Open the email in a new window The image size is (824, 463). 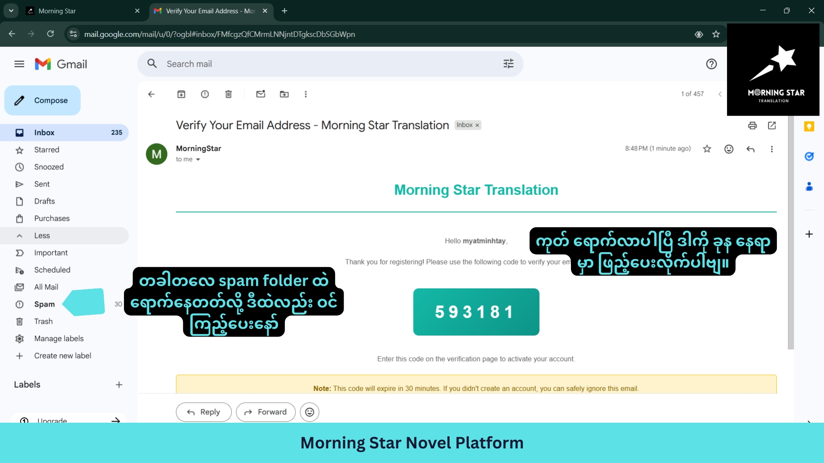coord(772,126)
